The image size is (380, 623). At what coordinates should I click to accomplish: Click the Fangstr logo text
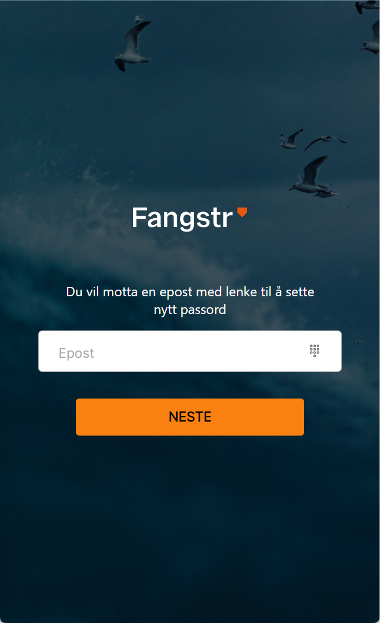click(x=182, y=218)
